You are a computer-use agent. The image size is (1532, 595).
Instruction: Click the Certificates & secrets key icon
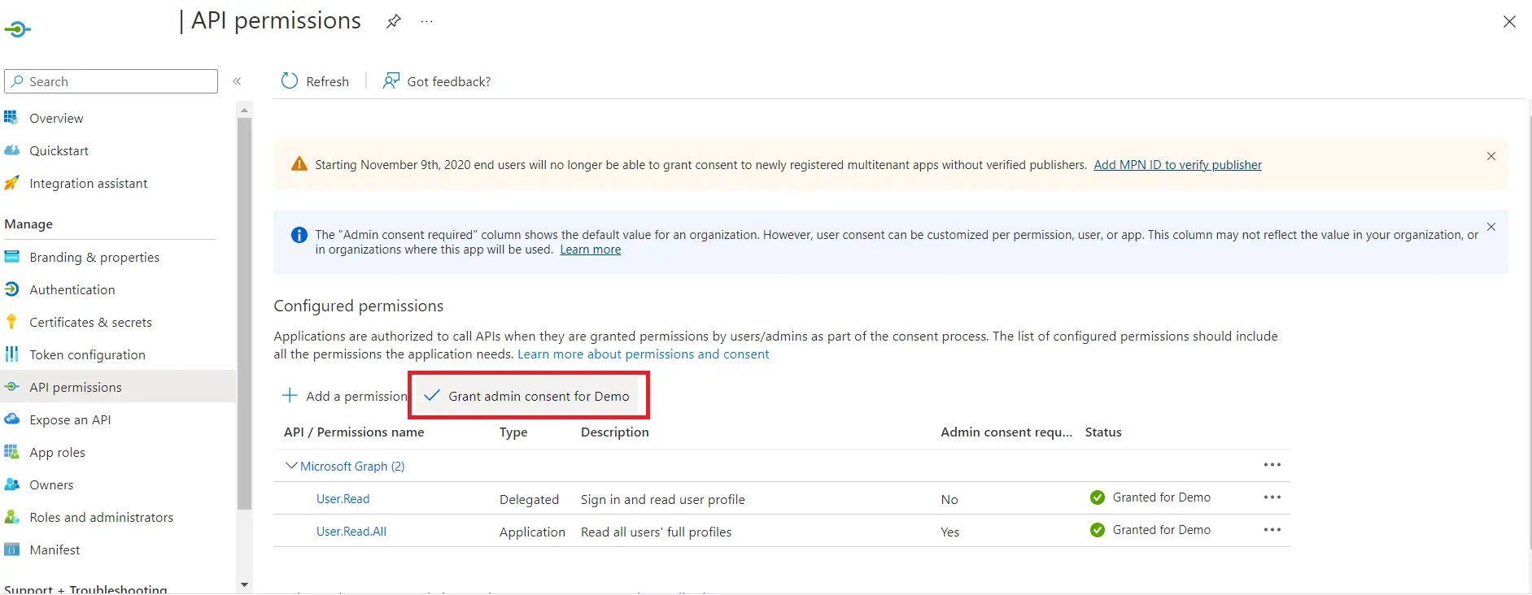[11, 322]
